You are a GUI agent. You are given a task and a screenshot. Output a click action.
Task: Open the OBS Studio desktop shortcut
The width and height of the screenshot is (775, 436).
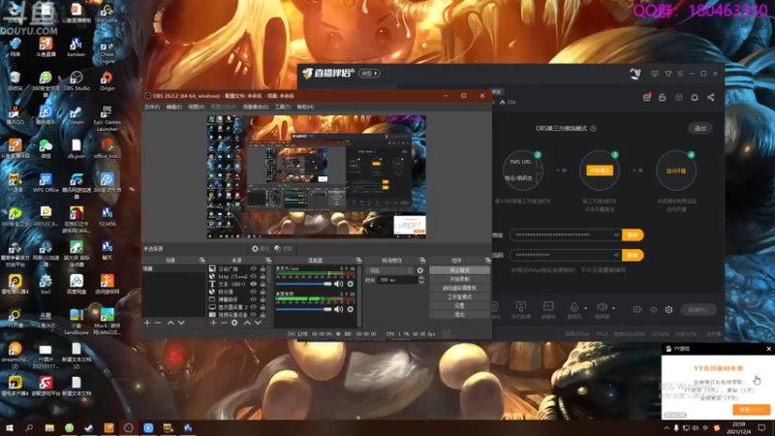tap(77, 81)
